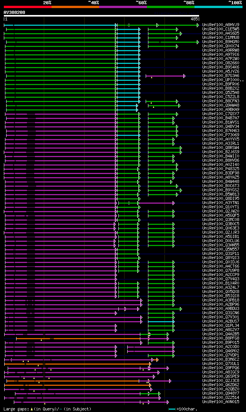Click hit UniRef100_B8CFN3
The width and height of the screenshot is (246, 412).
tap(221, 101)
